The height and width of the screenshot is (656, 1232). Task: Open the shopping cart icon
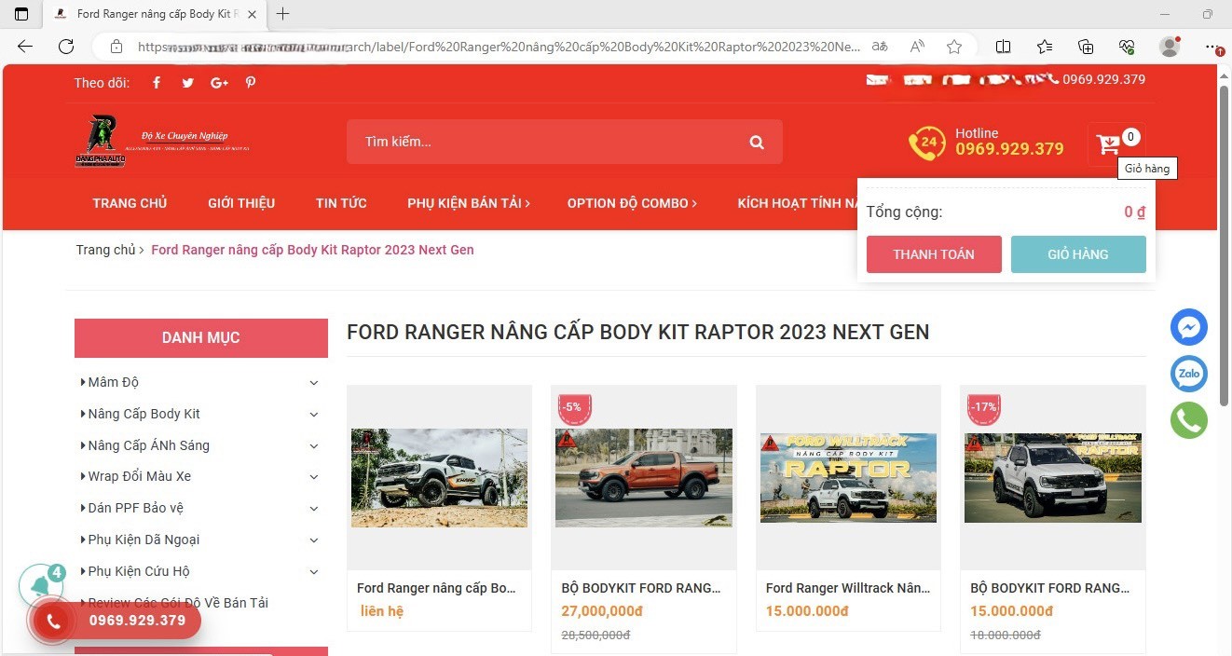click(x=1108, y=144)
